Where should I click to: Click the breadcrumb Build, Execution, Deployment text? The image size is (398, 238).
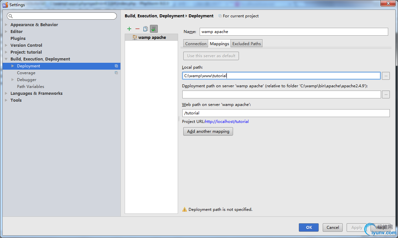(x=154, y=16)
